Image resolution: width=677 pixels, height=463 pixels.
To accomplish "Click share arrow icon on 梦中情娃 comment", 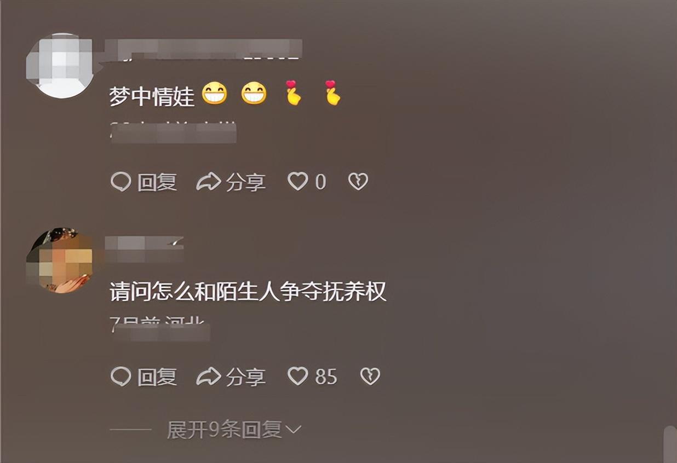I will (x=208, y=182).
